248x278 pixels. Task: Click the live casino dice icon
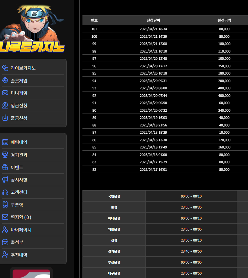pos(5,68)
